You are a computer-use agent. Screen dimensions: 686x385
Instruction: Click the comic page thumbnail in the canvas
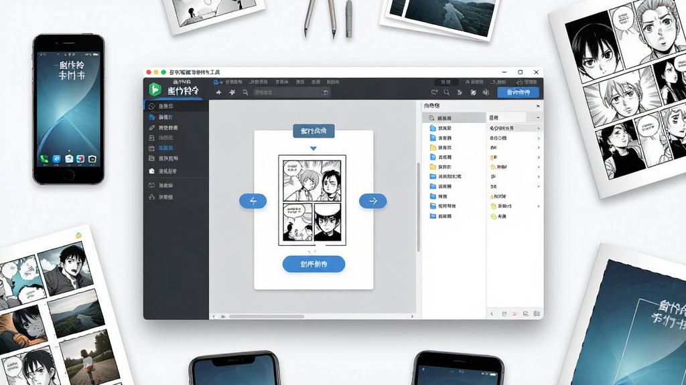(x=312, y=200)
